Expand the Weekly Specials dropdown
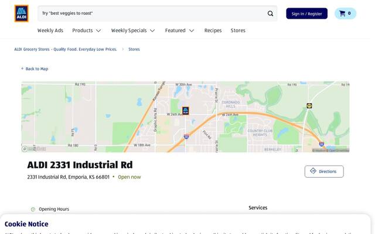 click(x=133, y=30)
